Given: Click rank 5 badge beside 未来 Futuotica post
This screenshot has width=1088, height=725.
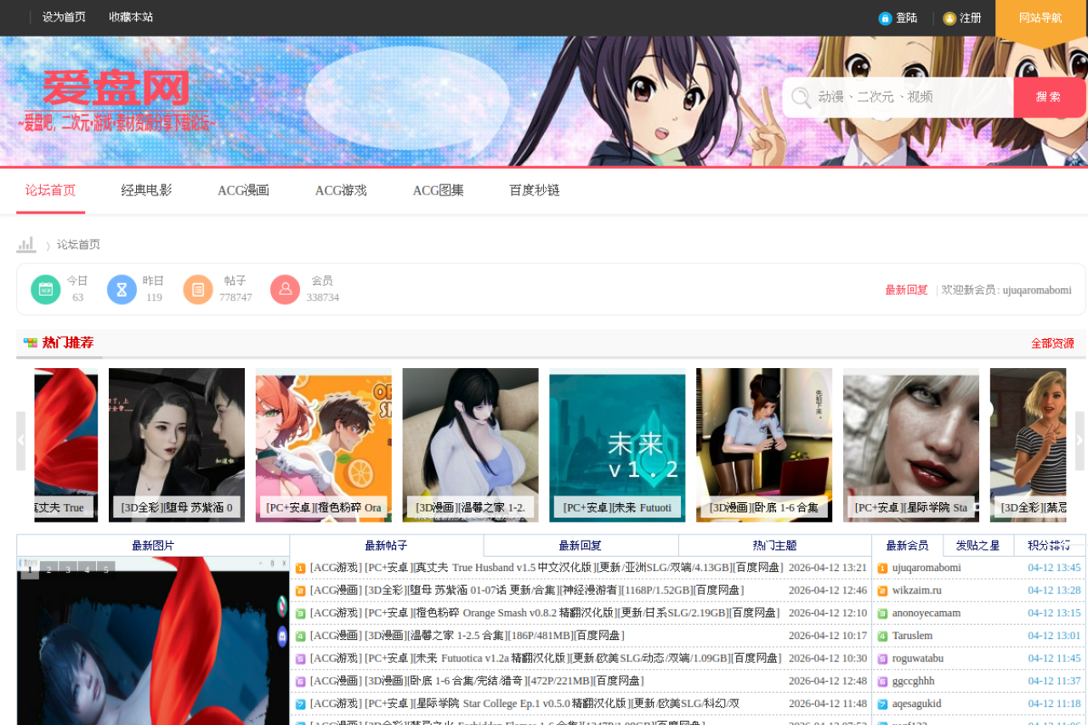Looking at the screenshot, I should pyautogui.click(x=300, y=659).
